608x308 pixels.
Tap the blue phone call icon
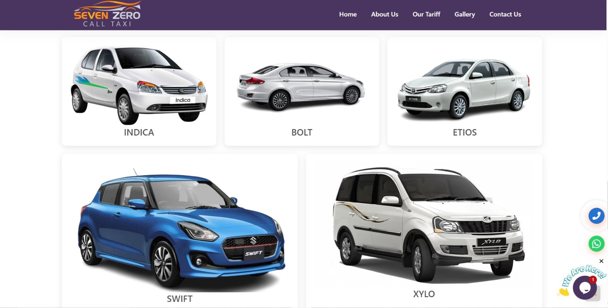click(596, 216)
